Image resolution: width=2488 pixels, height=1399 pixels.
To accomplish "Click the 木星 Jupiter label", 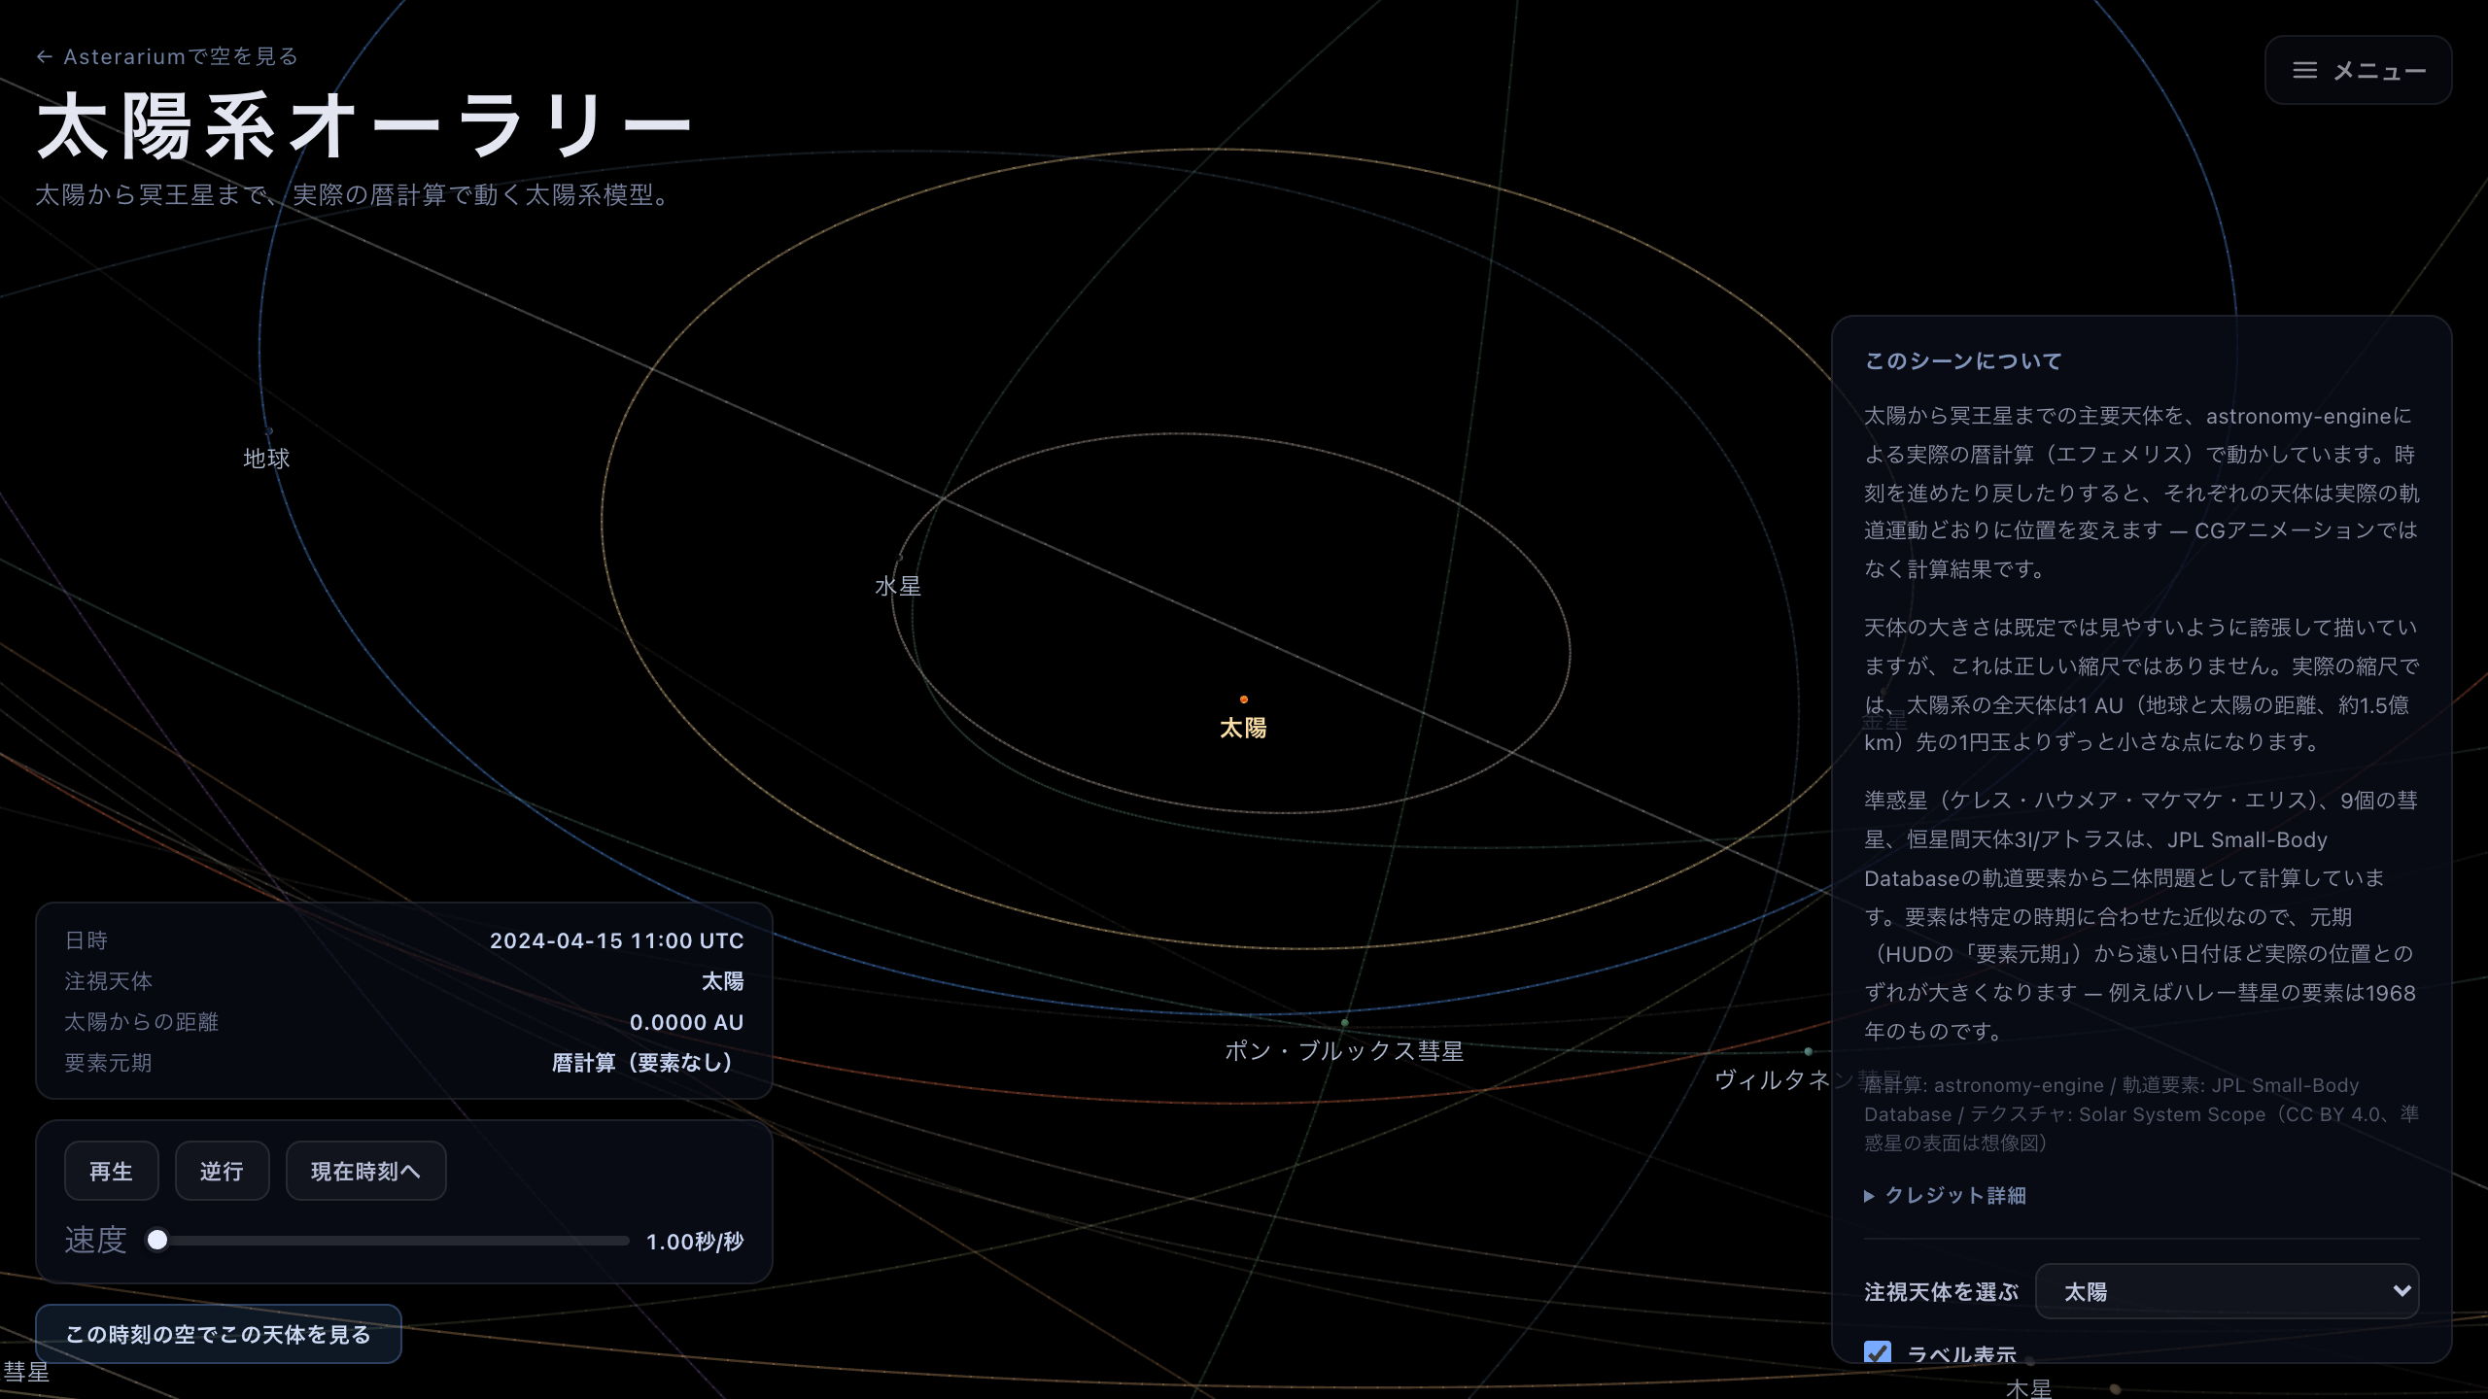I will coord(2028,1388).
